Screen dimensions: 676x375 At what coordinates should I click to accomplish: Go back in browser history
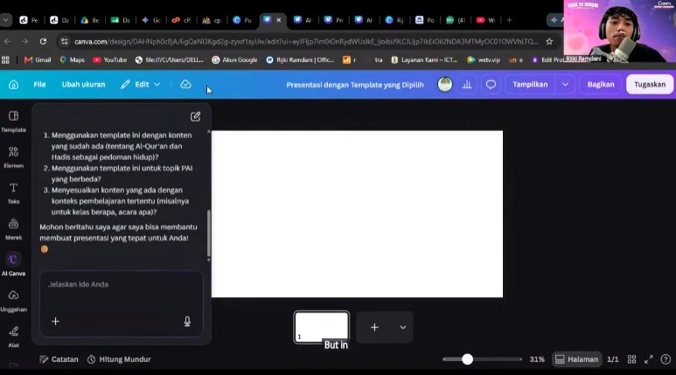pyautogui.click(x=7, y=41)
